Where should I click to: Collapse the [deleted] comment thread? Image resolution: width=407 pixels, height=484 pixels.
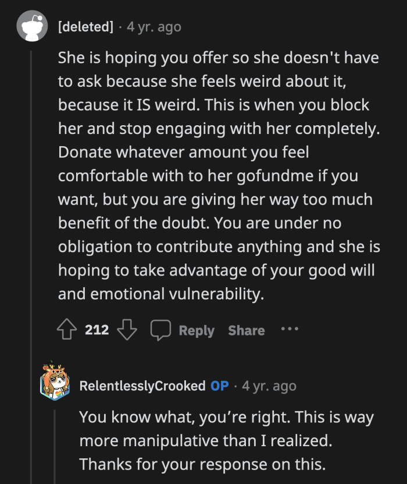[x=32, y=175]
